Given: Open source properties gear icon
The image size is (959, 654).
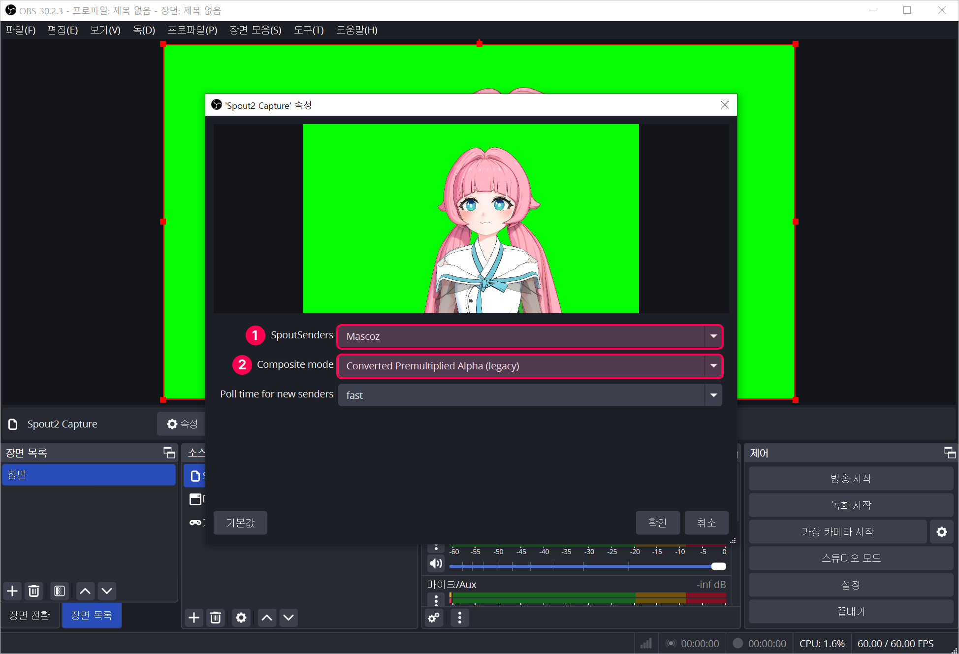Looking at the screenshot, I should [x=241, y=618].
